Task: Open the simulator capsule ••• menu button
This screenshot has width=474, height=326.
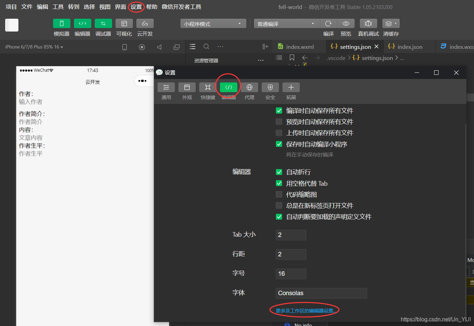Action: click(x=143, y=81)
